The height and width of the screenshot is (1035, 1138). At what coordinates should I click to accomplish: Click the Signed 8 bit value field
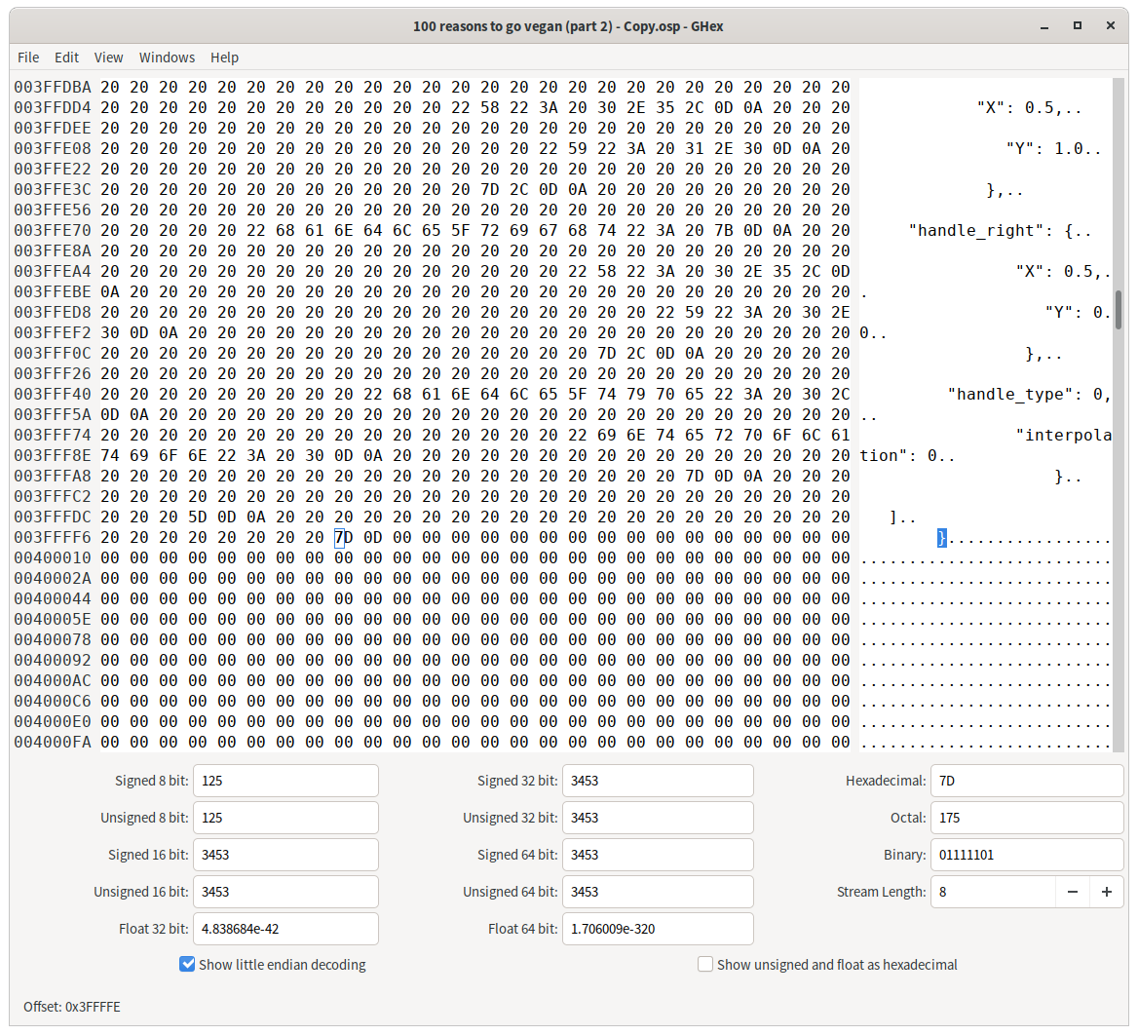[x=284, y=781]
